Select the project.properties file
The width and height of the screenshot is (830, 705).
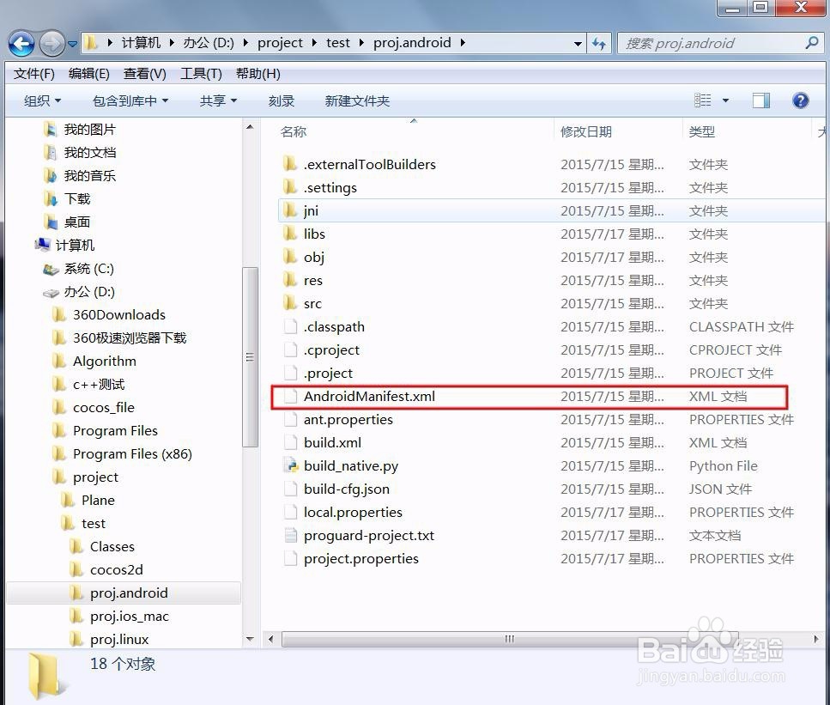[x=361, y=559]
